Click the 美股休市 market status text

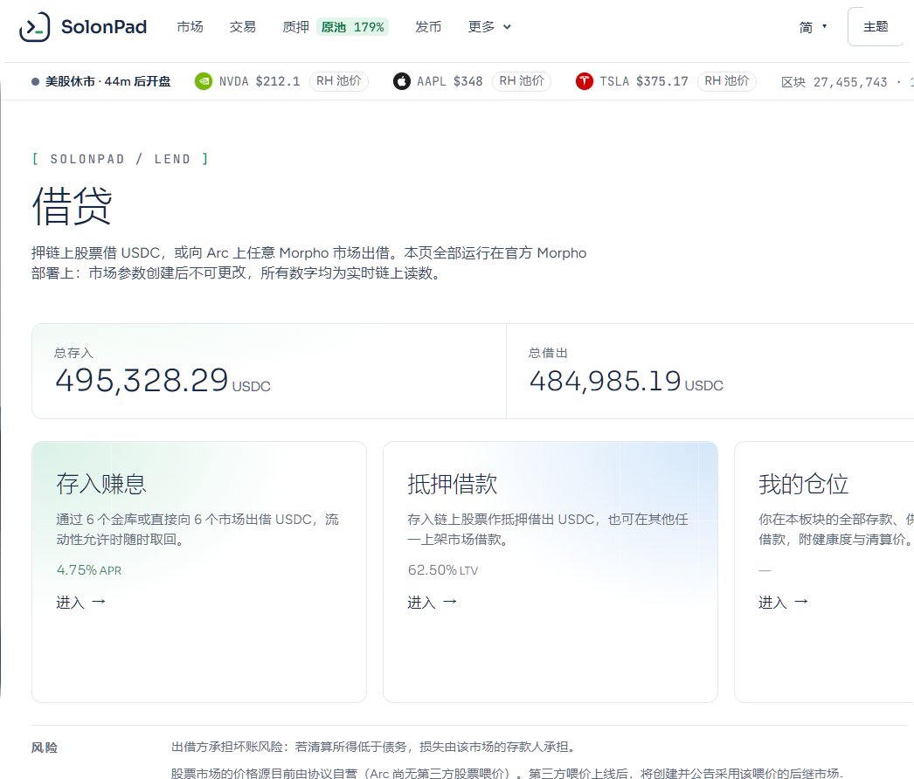[x=107, y=81]
